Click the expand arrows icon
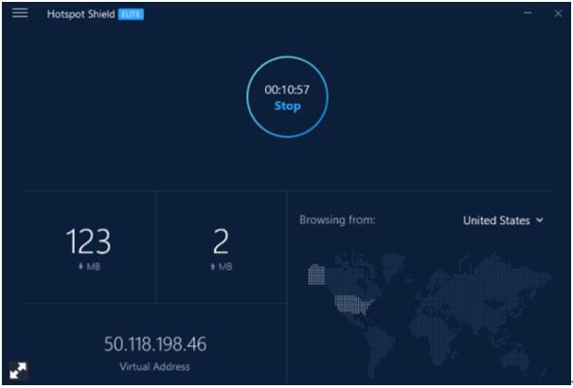This screenshot has height=388, width=573. click(x=18, y=371)
